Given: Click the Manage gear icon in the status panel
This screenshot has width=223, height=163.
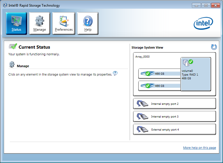Looking at the screenshot, I should pyautogui.click(x=12, y=64).
